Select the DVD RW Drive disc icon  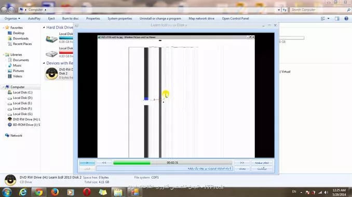tap(51, 74)
